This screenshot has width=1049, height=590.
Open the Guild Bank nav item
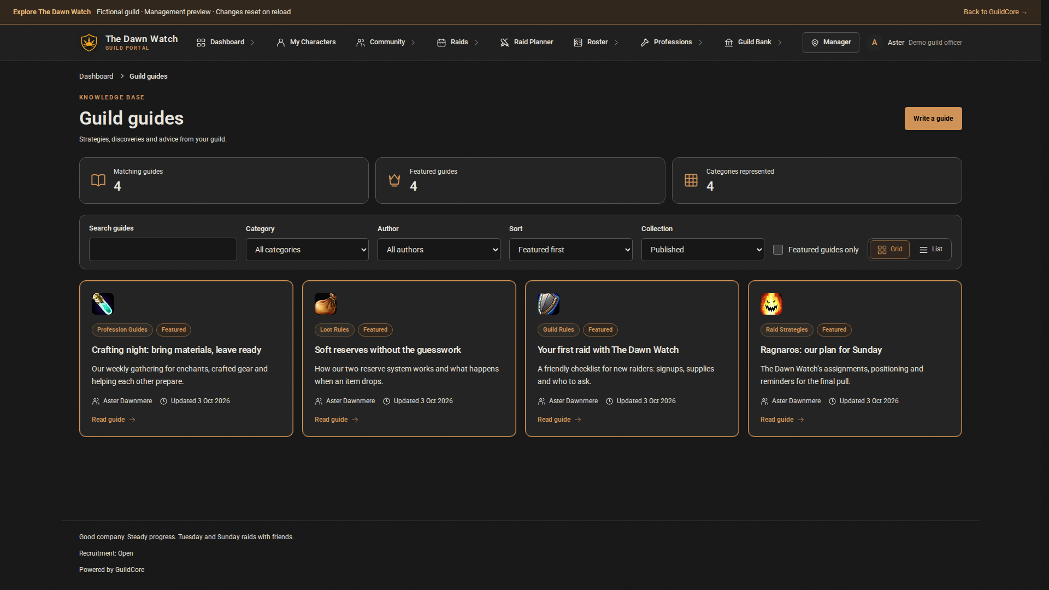748,43
